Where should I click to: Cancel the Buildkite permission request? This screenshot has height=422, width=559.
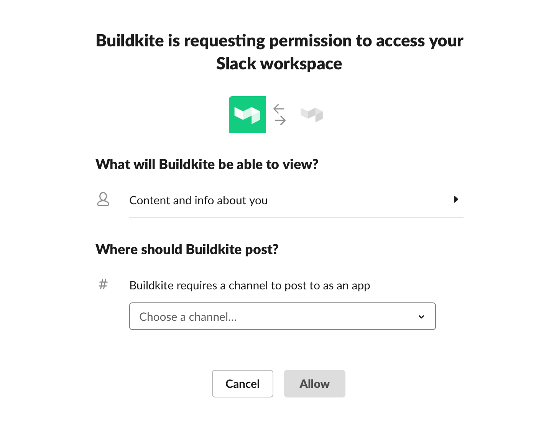[x=242, y=383]
